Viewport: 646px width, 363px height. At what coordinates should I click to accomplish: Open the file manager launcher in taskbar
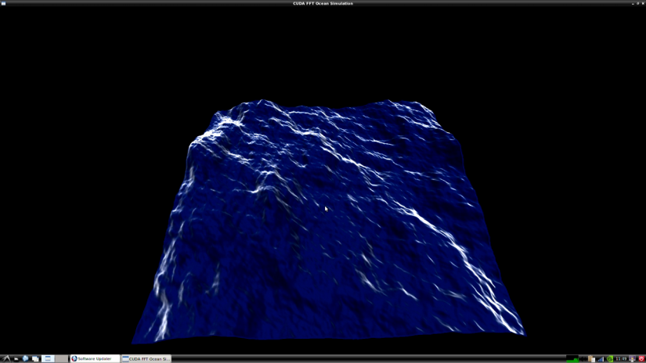tap(16, 359)
